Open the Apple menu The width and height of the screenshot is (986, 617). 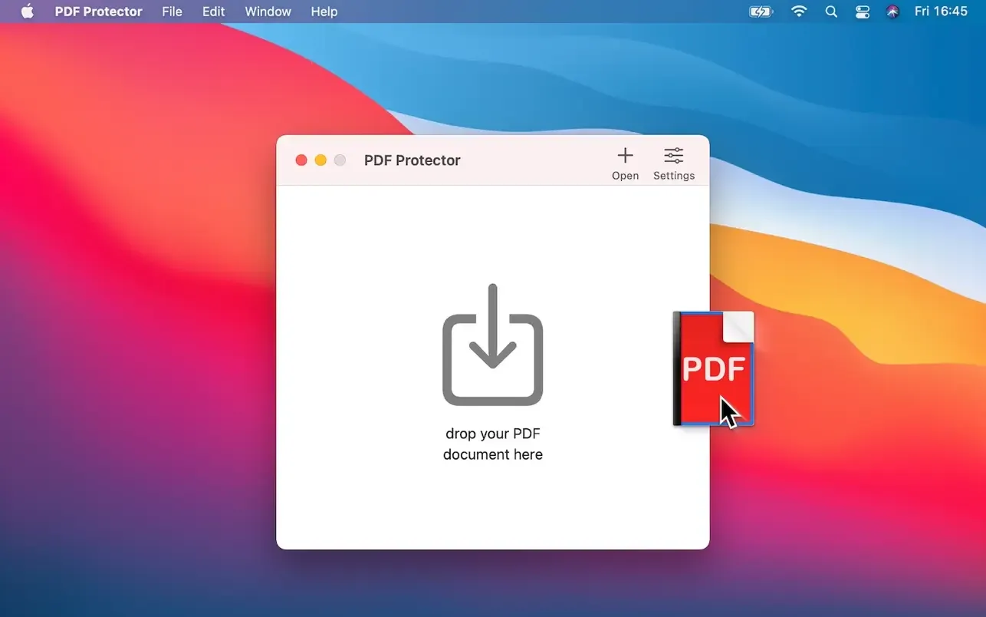point(27,12)
